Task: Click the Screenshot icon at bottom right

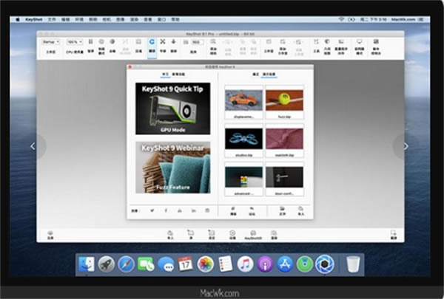Action: pos(394,235)
